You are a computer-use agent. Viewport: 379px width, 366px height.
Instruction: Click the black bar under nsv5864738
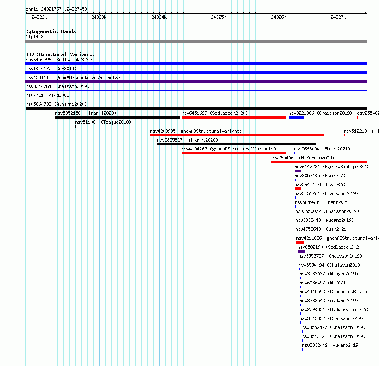coord(196,108)
